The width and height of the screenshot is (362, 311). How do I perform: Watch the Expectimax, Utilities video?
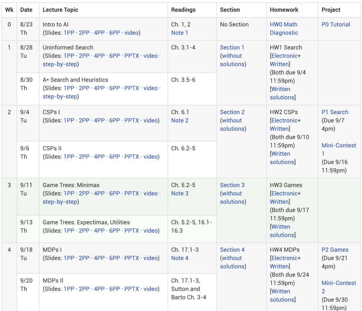click(x=150, y=231)
